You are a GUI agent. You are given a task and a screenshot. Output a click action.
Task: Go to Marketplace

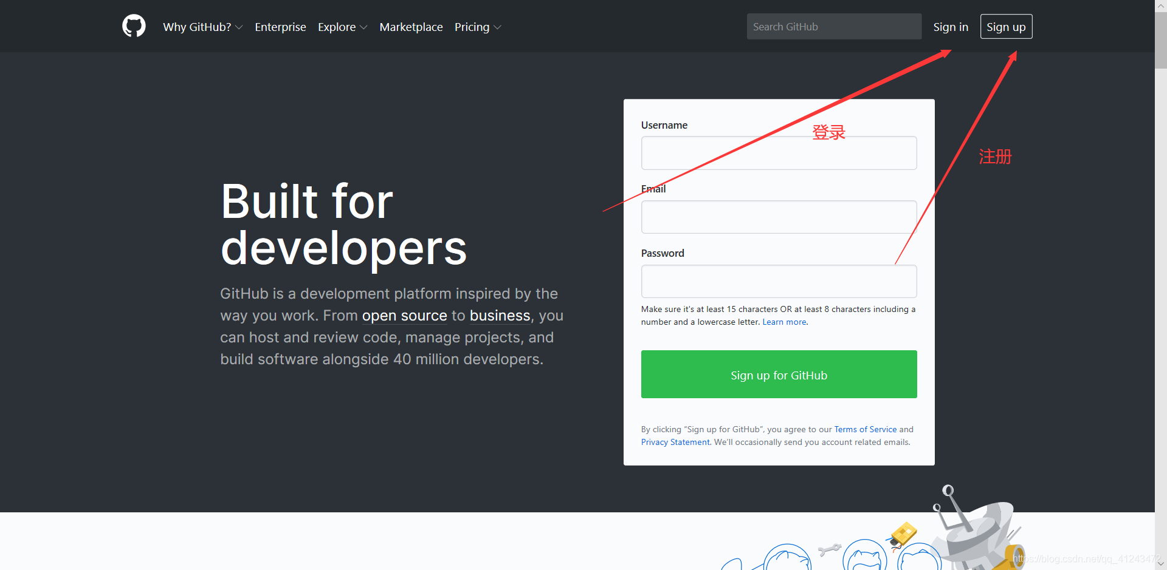411,27
